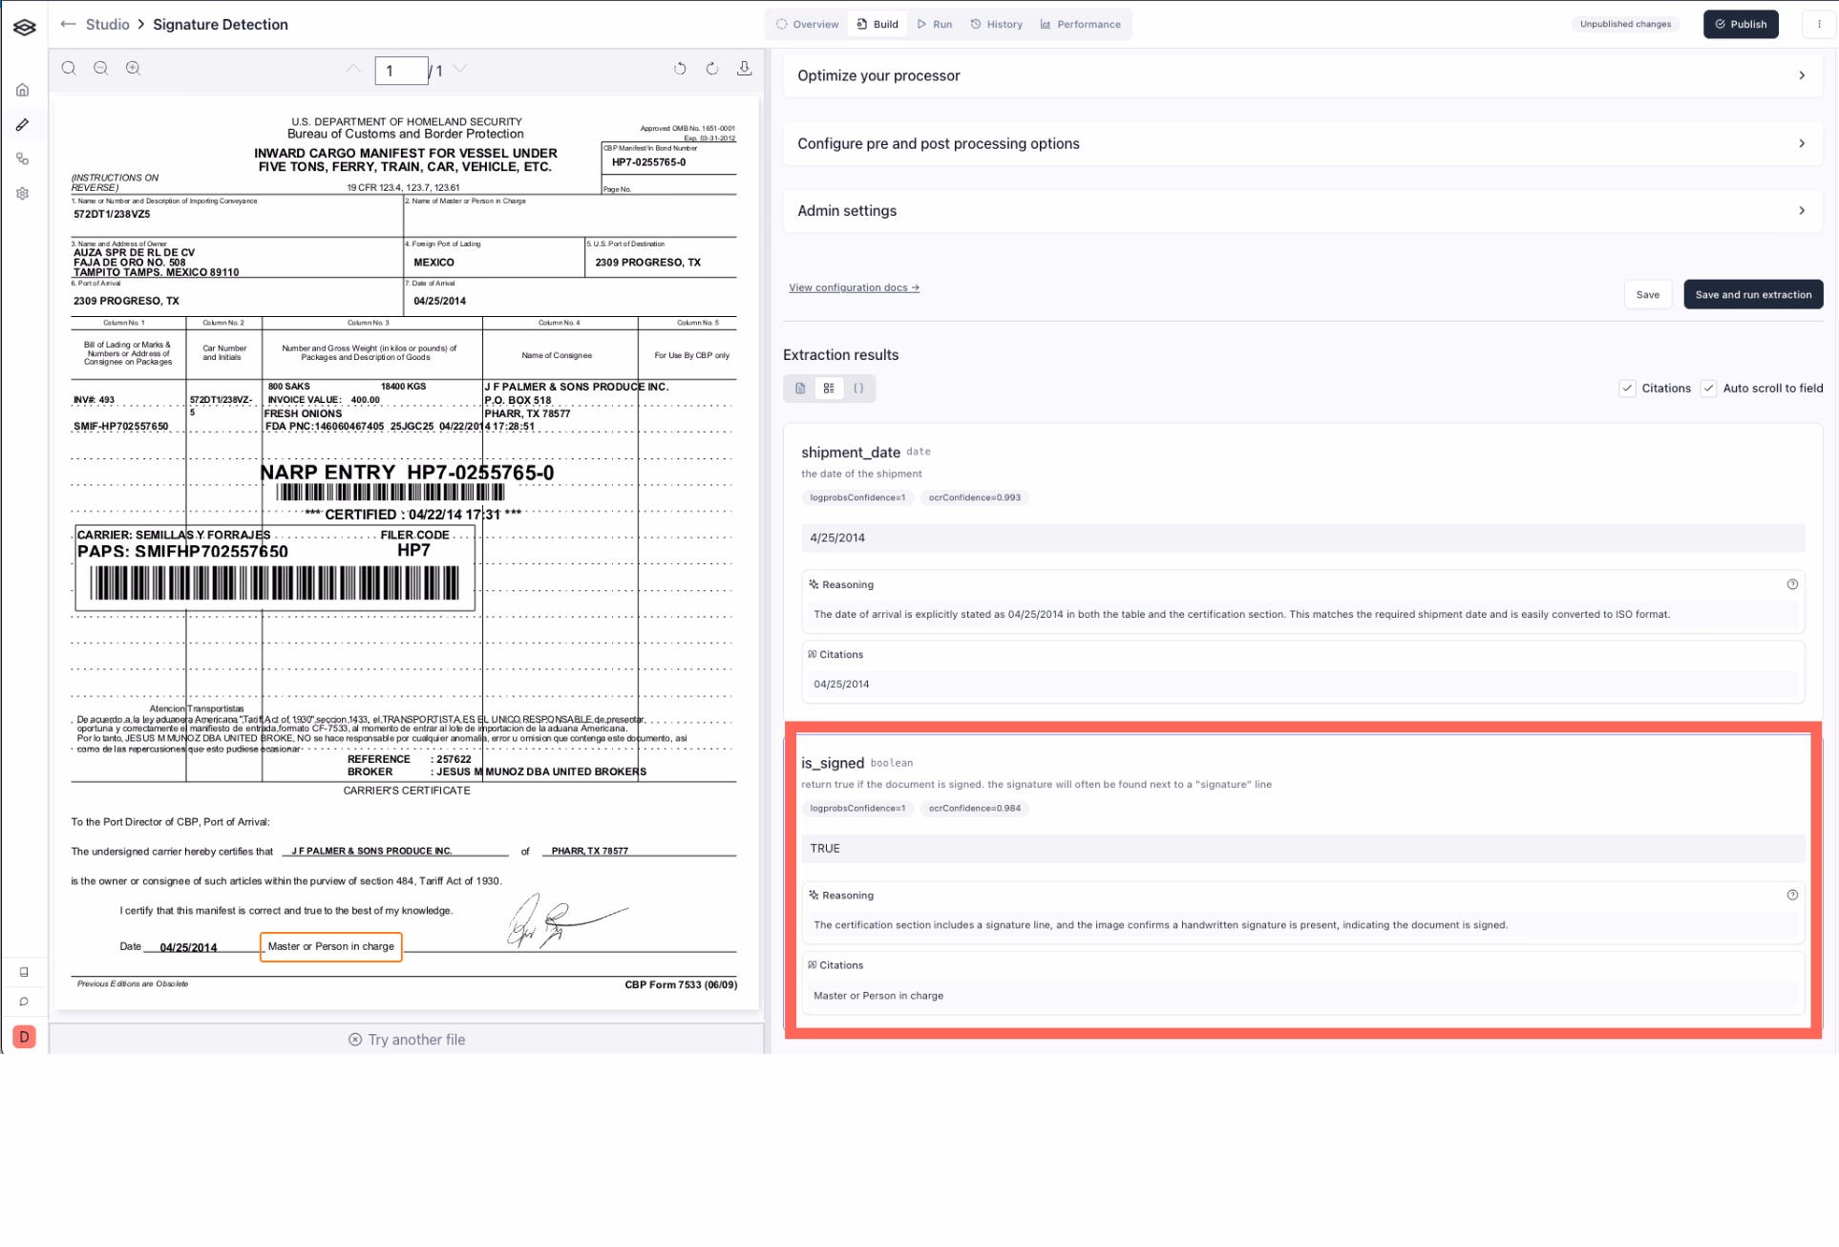
Task: Open View configuration docs link
Action: pos(854,287)
